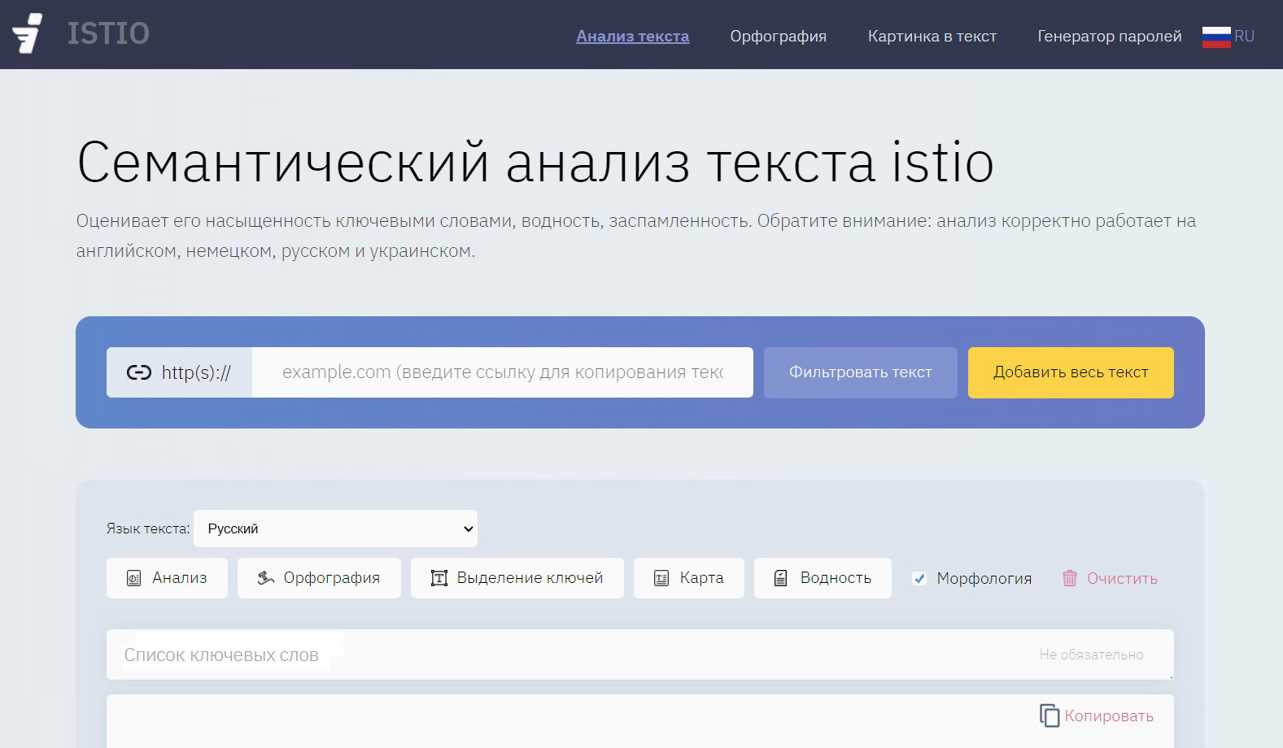Click the trash bin icon next to Очистить
Screen dimensions: 1283x748
click(x=1070, y=578)
